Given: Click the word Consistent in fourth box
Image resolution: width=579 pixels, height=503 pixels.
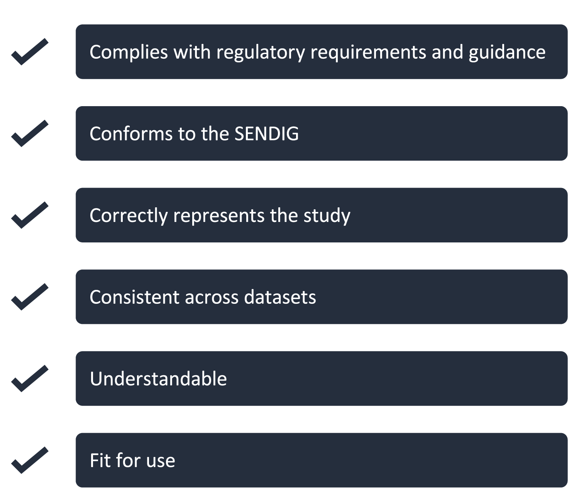Looking at the screenshot, I should point(135,297).
